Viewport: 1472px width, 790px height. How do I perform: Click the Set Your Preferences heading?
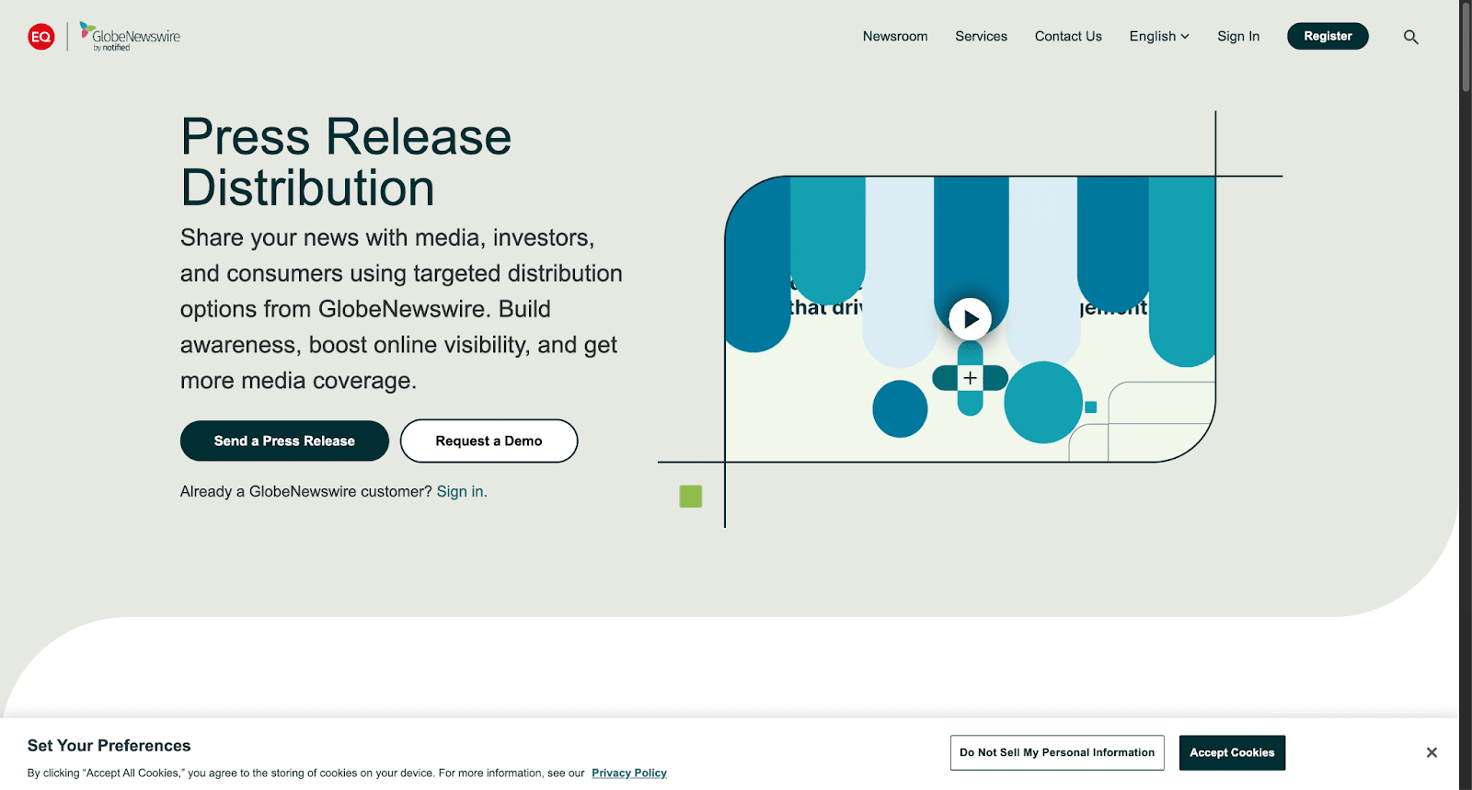pos(109,746)
